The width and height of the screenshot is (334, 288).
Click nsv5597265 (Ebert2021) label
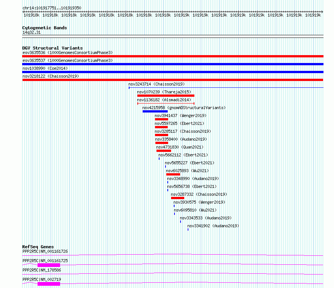pyautogui.click(x=179, y=123)
